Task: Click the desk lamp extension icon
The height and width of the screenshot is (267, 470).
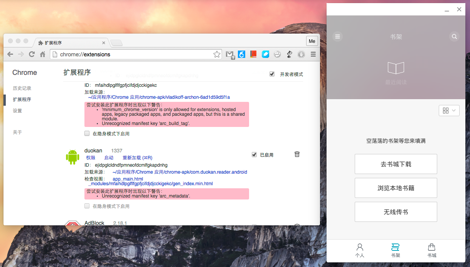Action: click(x=289, y=54)
